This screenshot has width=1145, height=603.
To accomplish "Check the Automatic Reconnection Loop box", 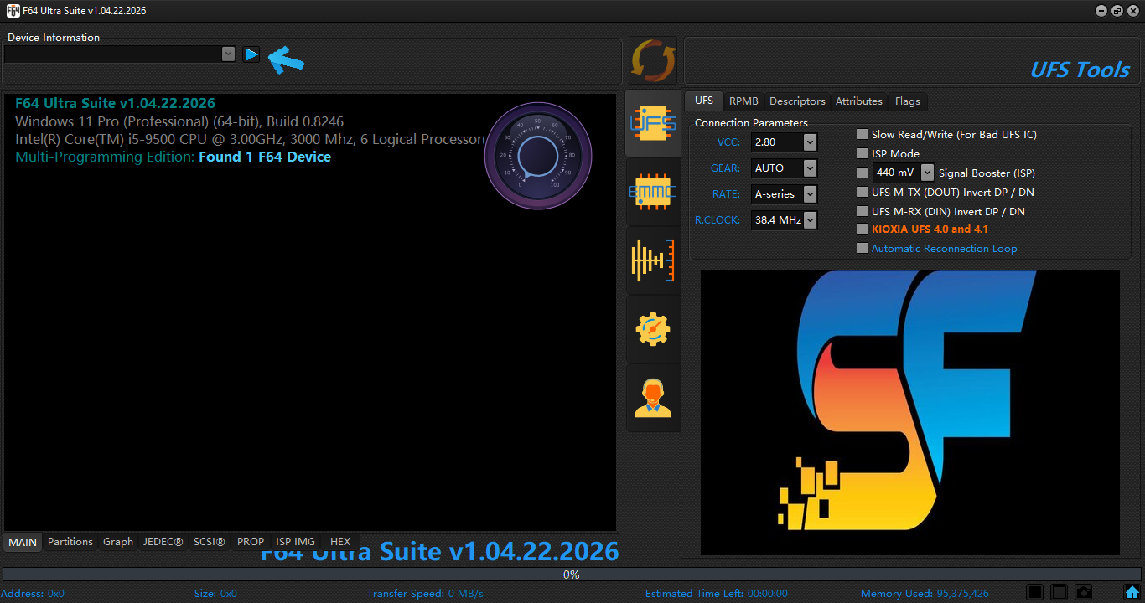I will coord(863,248).
